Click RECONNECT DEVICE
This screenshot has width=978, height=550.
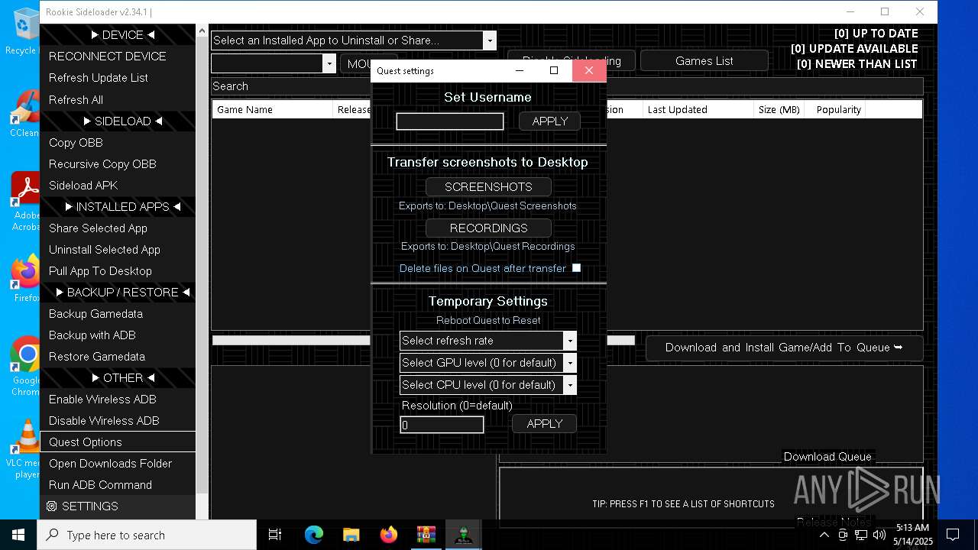coord(118,57)
